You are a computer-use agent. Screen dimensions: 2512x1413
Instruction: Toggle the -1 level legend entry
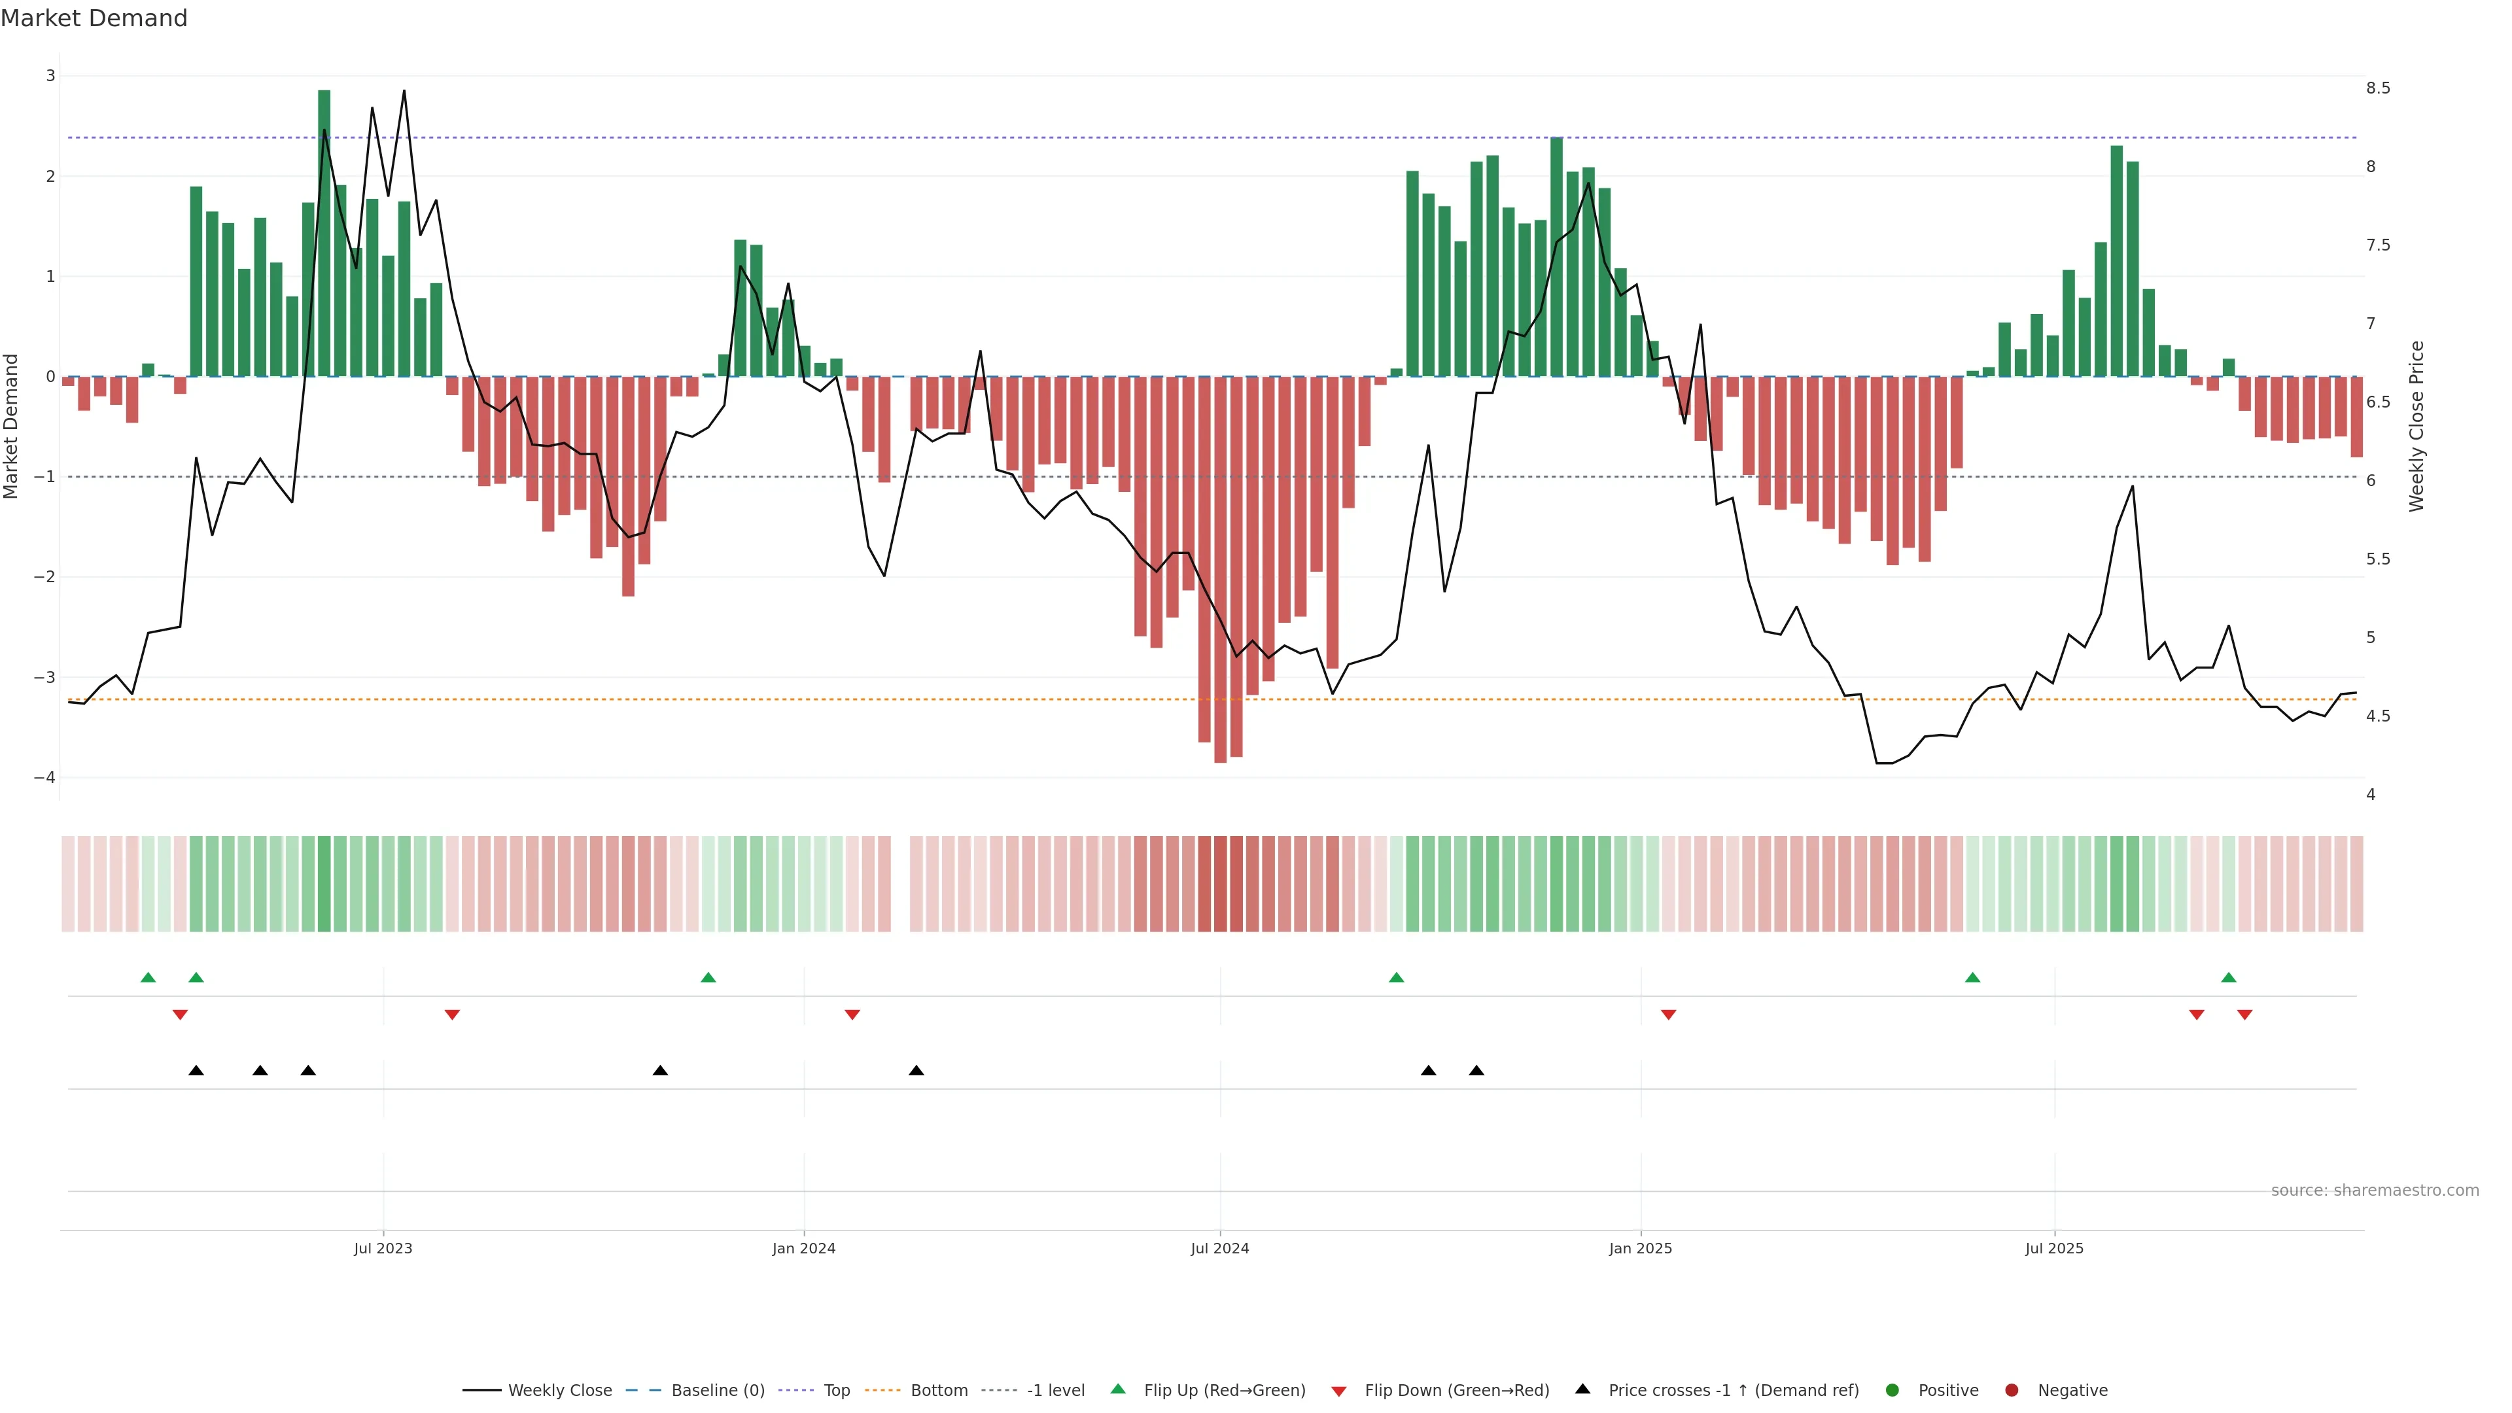click(x=1055, y=1389)
